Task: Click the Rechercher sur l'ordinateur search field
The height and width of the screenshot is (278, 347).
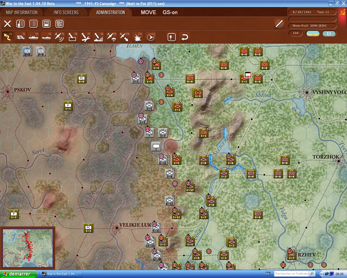Action: click(x=292, y=274)
